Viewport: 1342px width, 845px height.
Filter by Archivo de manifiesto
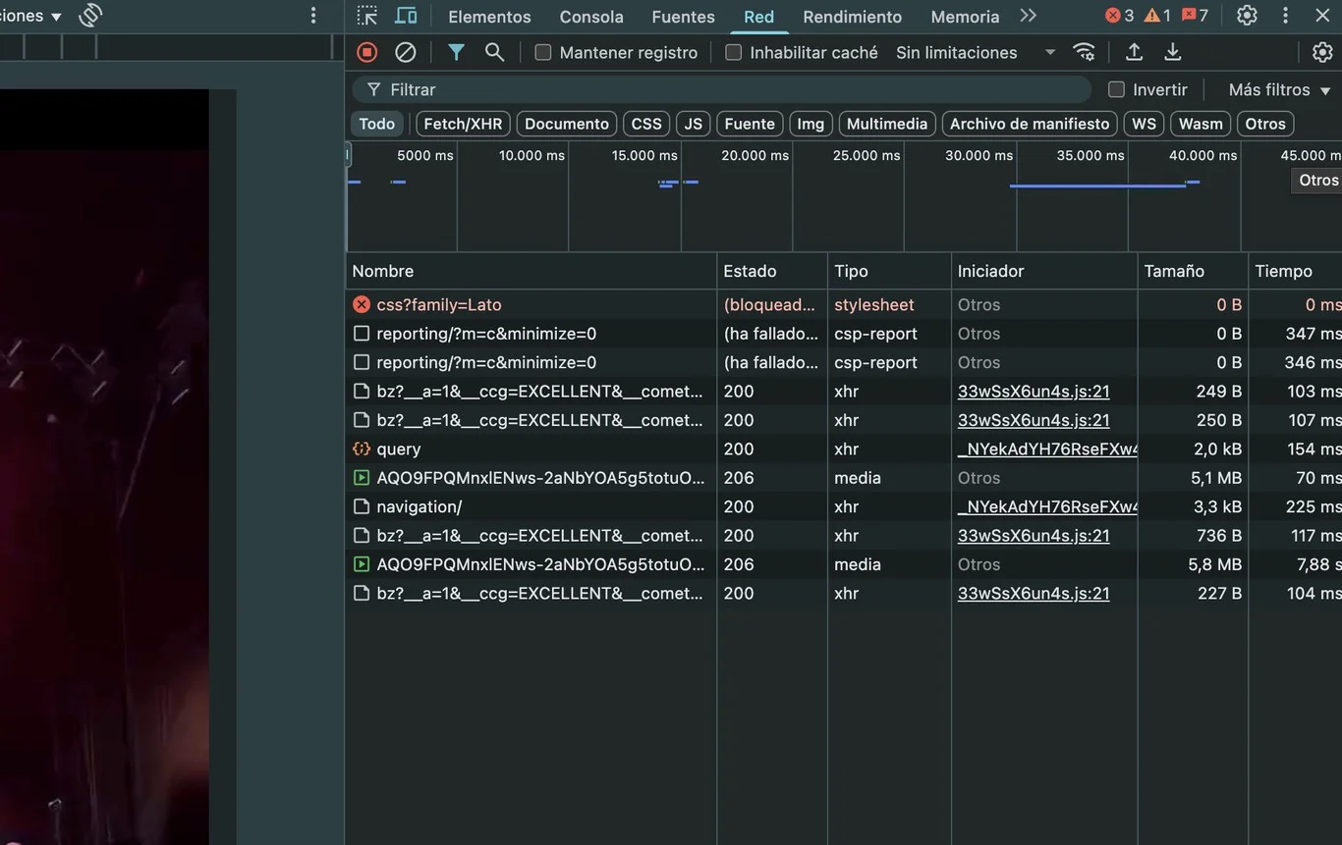point(1030,124)
